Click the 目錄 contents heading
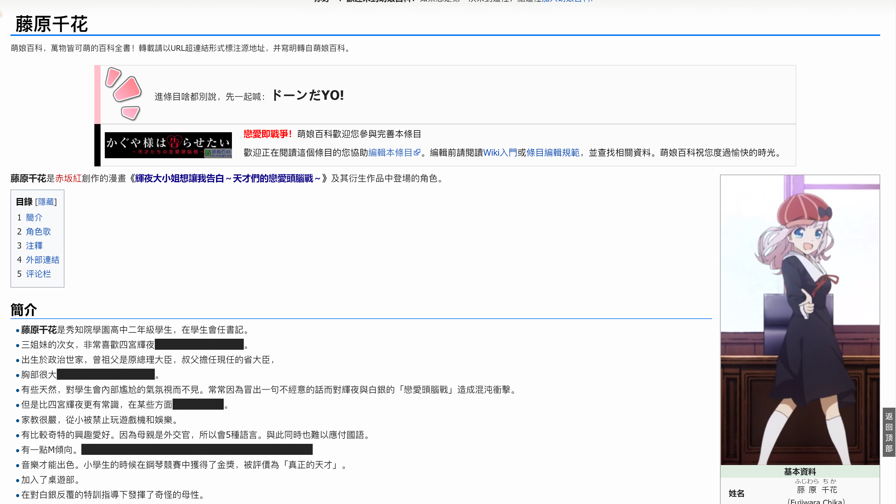The height and width of the screenshot is (504, 896). [x=24, y=202]
